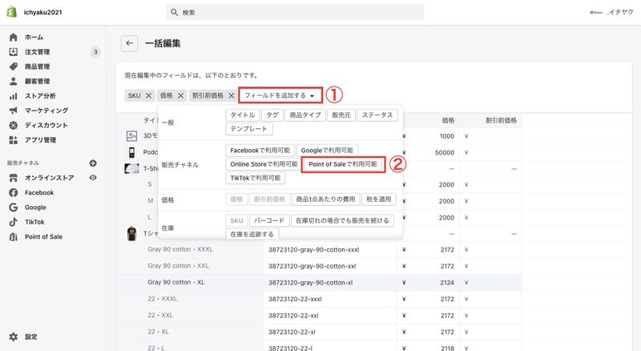Image resolution: width=641 pixels, height=351 pixels.
Task: Add the 商品タイプ field
Action: (305, 115)
